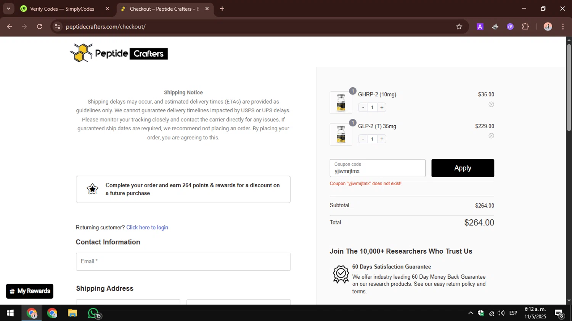The image size is (572, 321).
Task: Open the Extensions puzzle menu
Action: point(525,27)
